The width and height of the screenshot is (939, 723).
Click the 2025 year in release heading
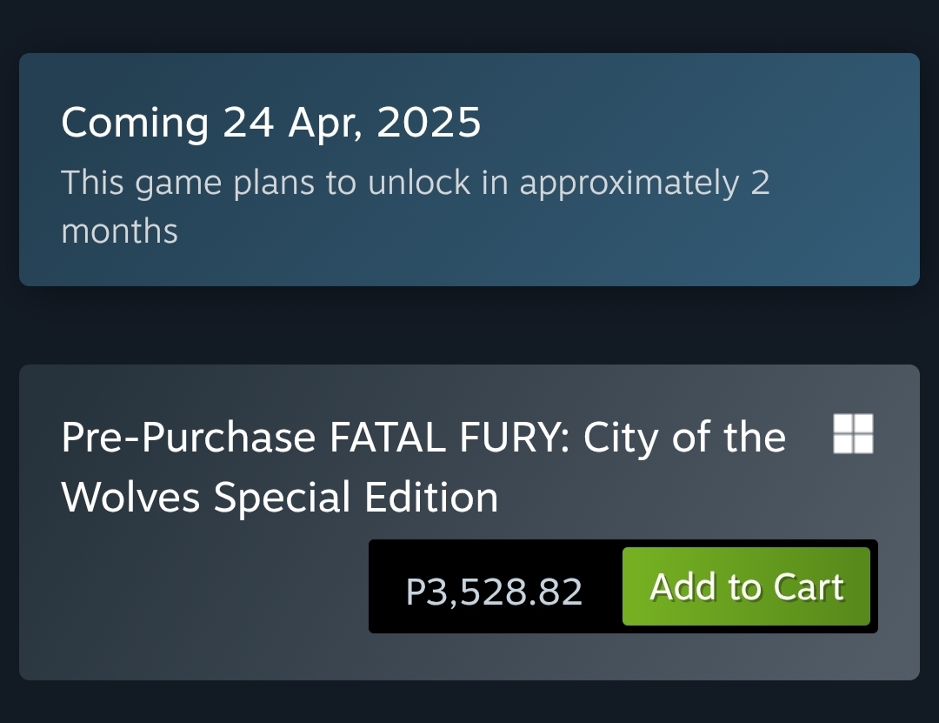point(429,124)
